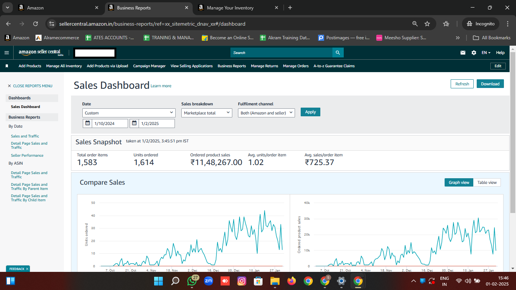Reload the page with browser refresh icon

(x=36, y=24)
